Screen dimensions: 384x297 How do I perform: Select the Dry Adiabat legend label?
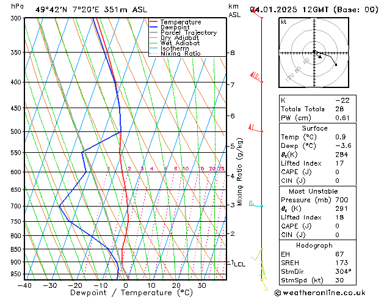pos(179,38)
